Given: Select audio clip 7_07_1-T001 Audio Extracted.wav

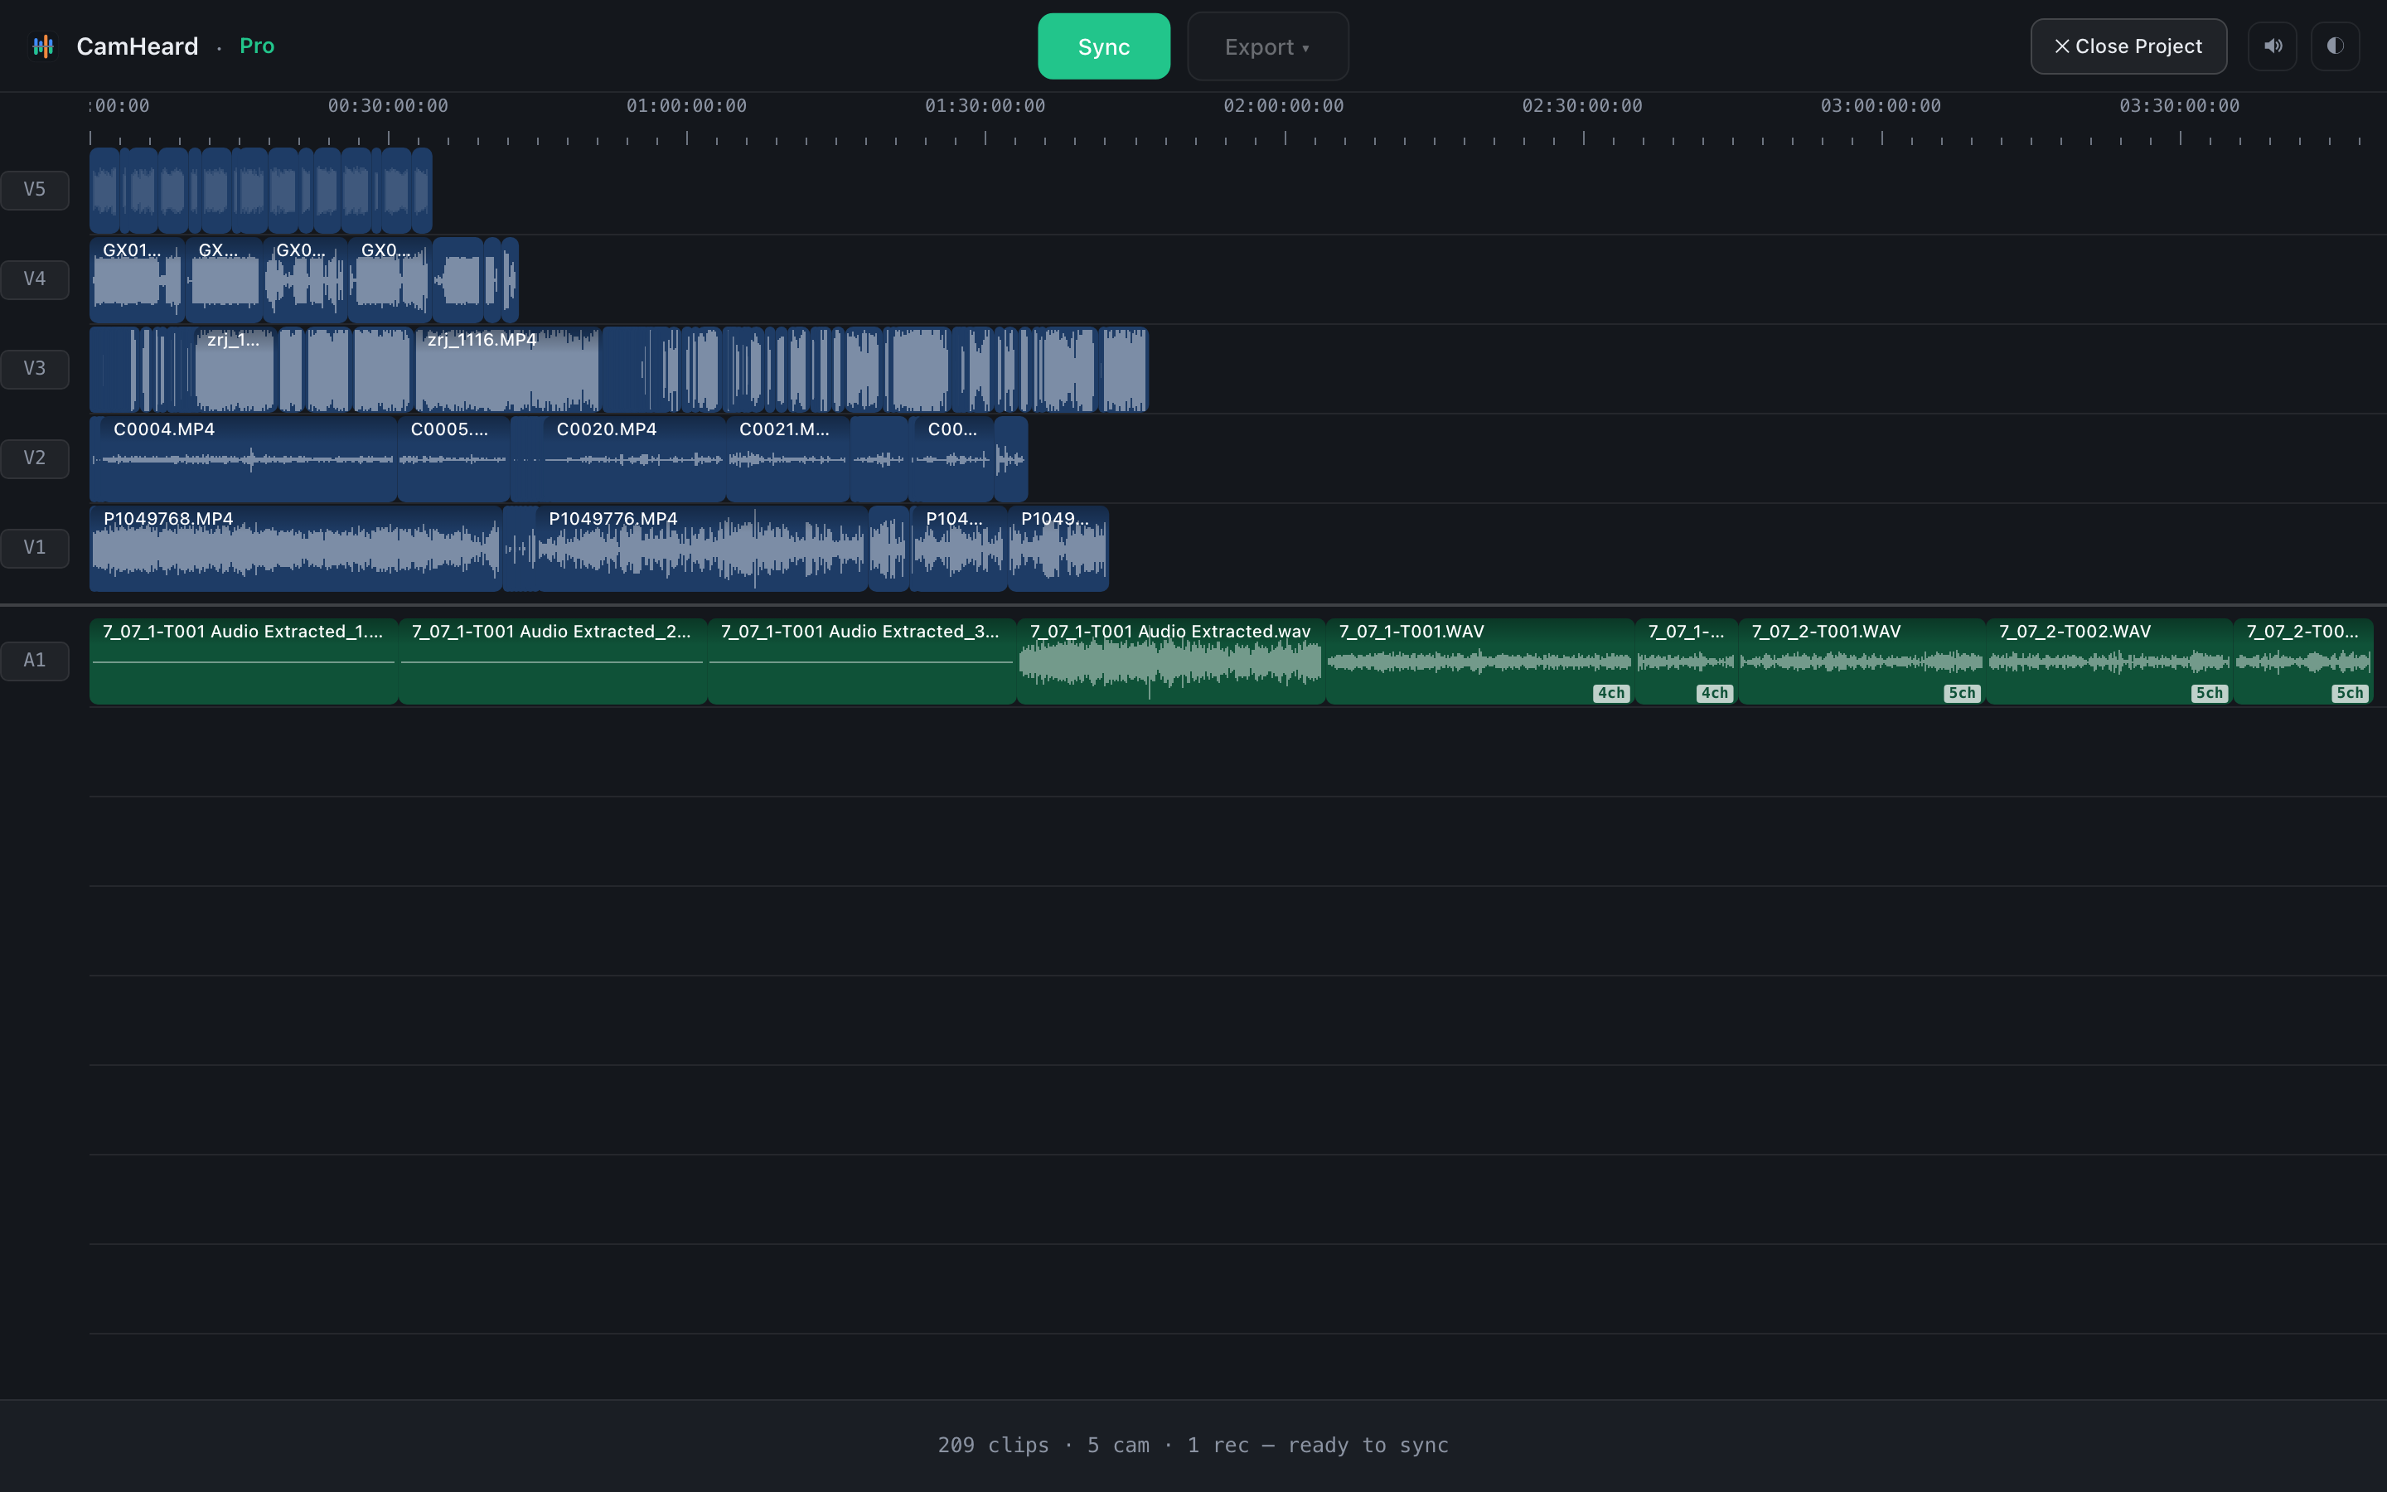Looking at the screenshot, I should 1171,661.
